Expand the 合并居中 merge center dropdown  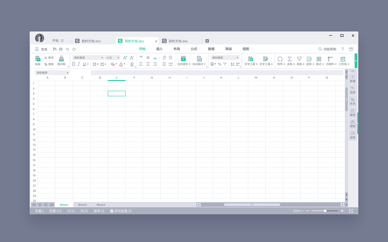tap(190, 64)
